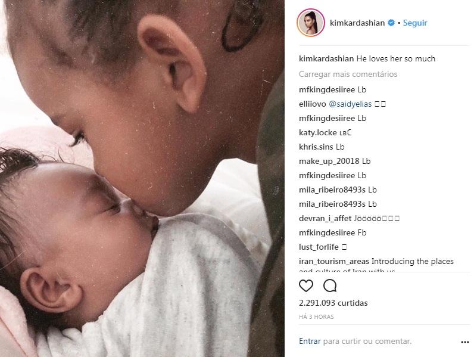Open devran_i_affet commenter profile
Screen dimensions: 474x357
click(x=325, y=219)
